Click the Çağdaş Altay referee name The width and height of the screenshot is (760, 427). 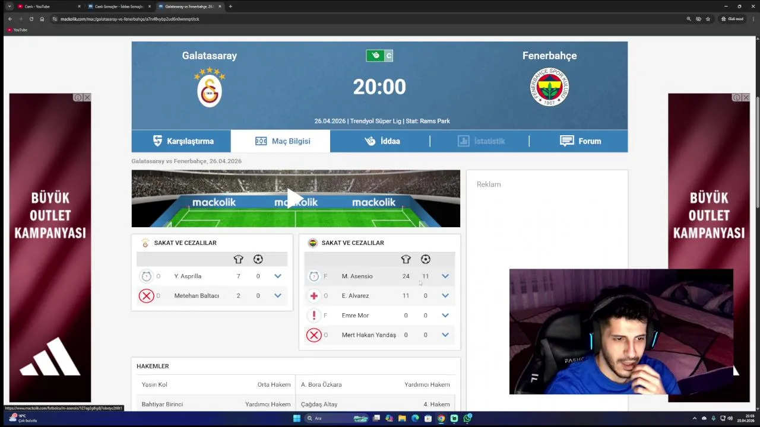tap(319, 404)
